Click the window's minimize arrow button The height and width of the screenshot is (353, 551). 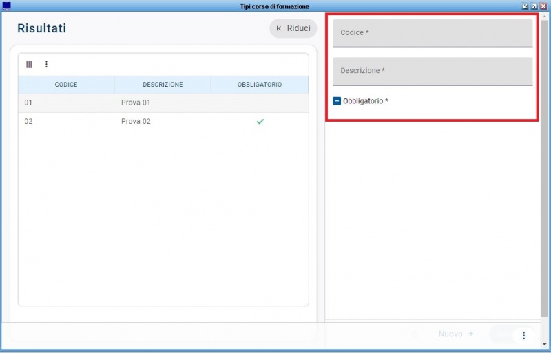(525, 6)
